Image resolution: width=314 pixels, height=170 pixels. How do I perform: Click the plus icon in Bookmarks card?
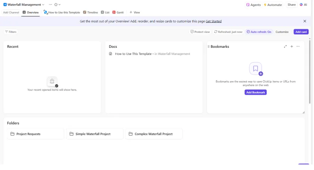[x=292, y=46]
